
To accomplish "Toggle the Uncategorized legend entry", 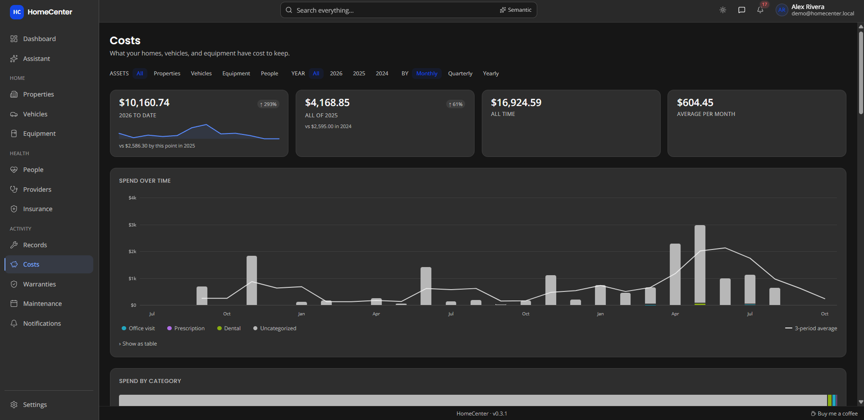I will pyautogui.click(x=274, y=328).
